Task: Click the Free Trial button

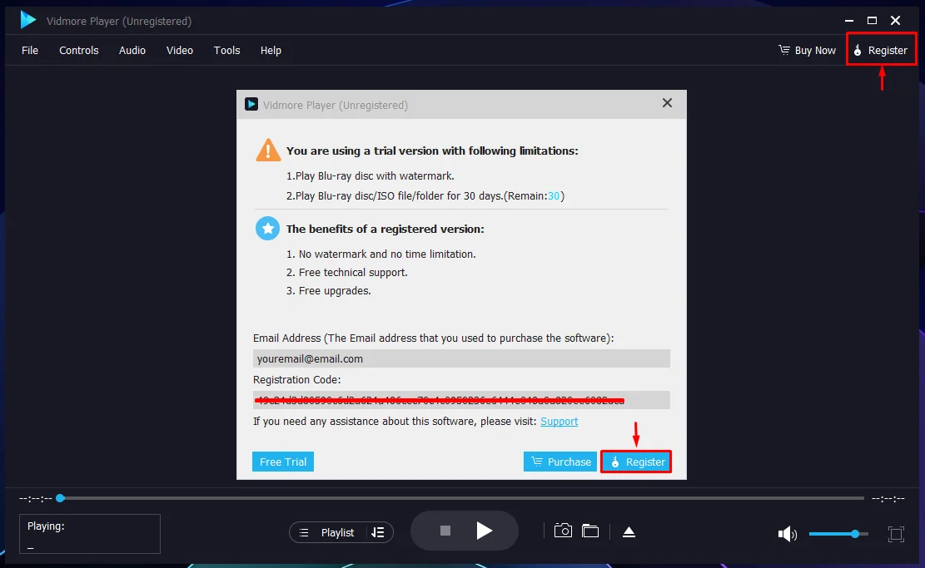Action: pyautogui.click(x=282, y=462)
